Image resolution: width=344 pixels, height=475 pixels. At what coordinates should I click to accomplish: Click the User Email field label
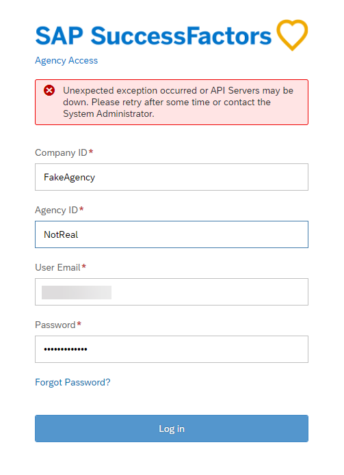coord(58,267)
